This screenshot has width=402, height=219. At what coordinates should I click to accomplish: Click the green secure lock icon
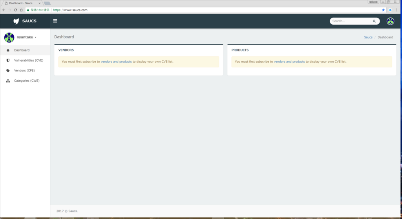pyautogui.click(x=28, y=10)
